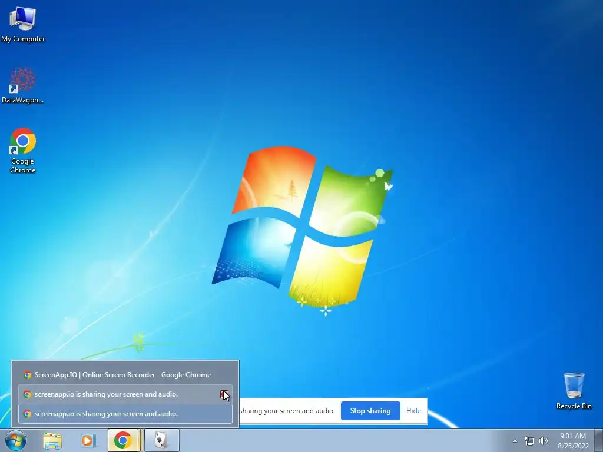Open the My Computer desktop icon
The width and height of the screenshot is (603, 452).
pos(23,25)
